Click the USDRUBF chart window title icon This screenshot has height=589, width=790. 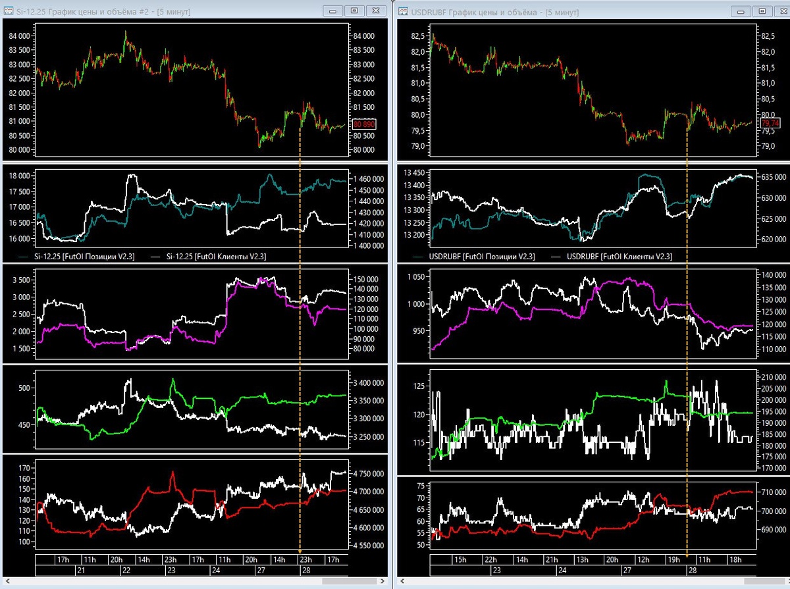coord(403,11)
